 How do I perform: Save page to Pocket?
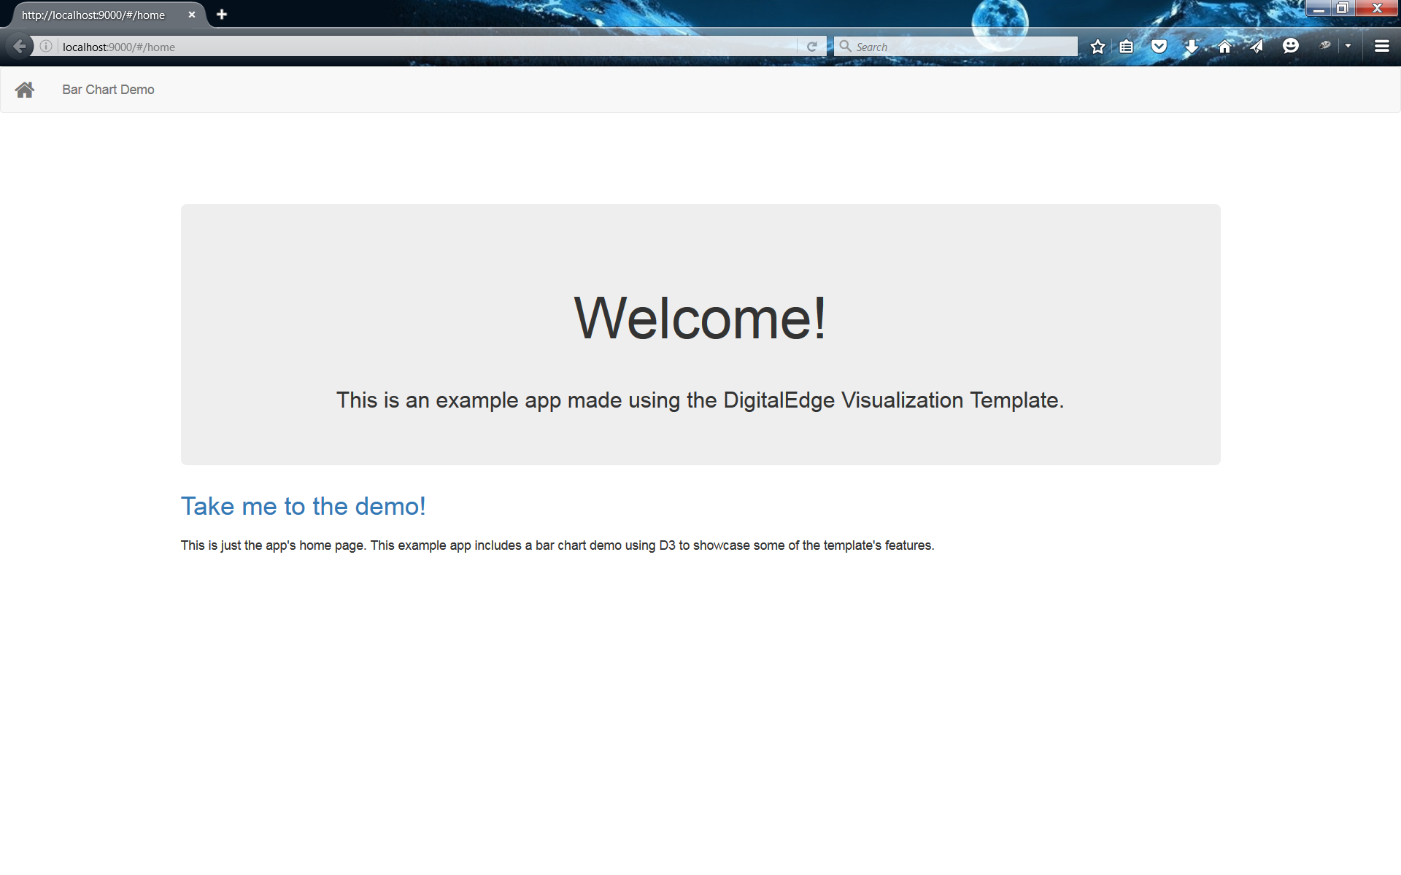tap(1159, 47)
